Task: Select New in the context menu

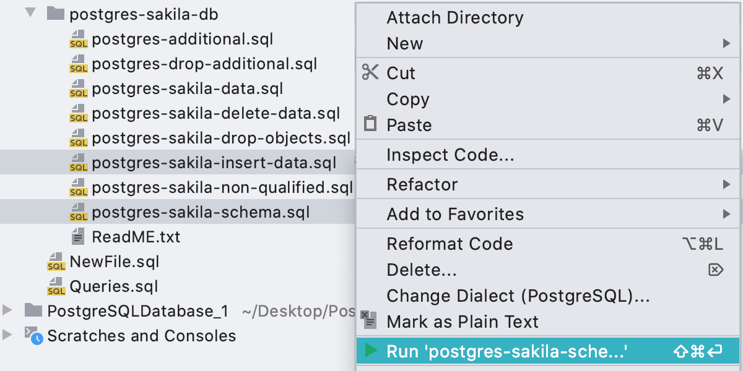Action: pyautogui.click(x=549, y=43)
